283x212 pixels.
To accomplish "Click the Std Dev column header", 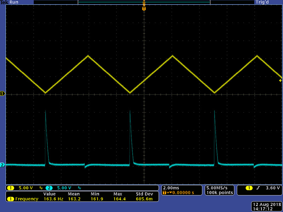I will click(x=144, y=194).
